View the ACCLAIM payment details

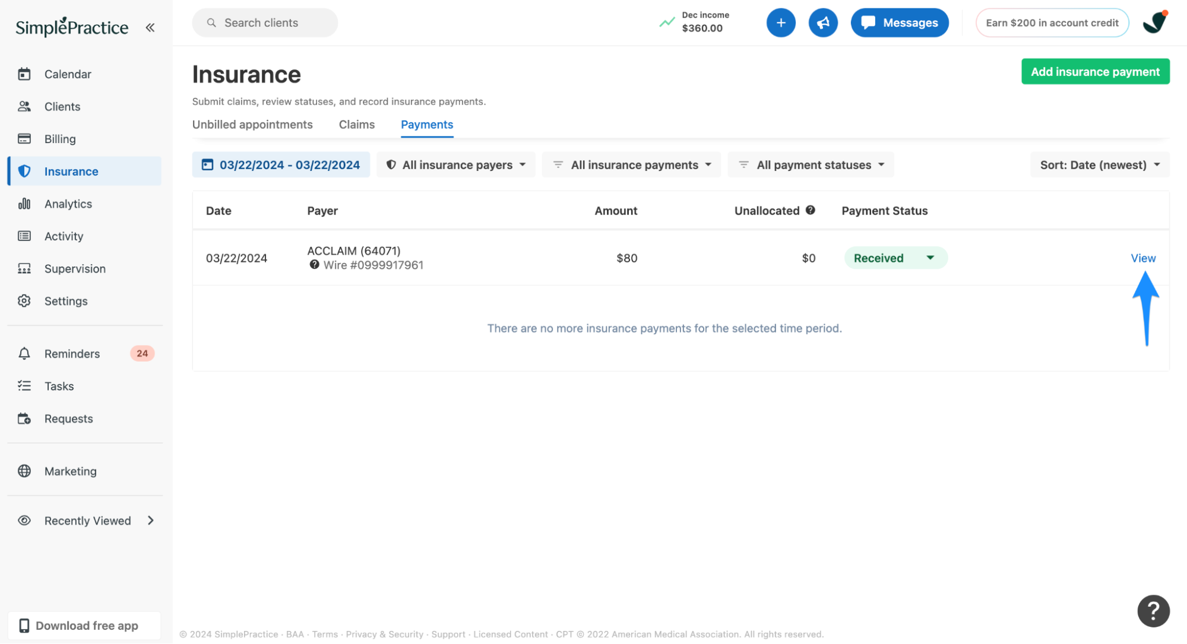click(1143, 258)
